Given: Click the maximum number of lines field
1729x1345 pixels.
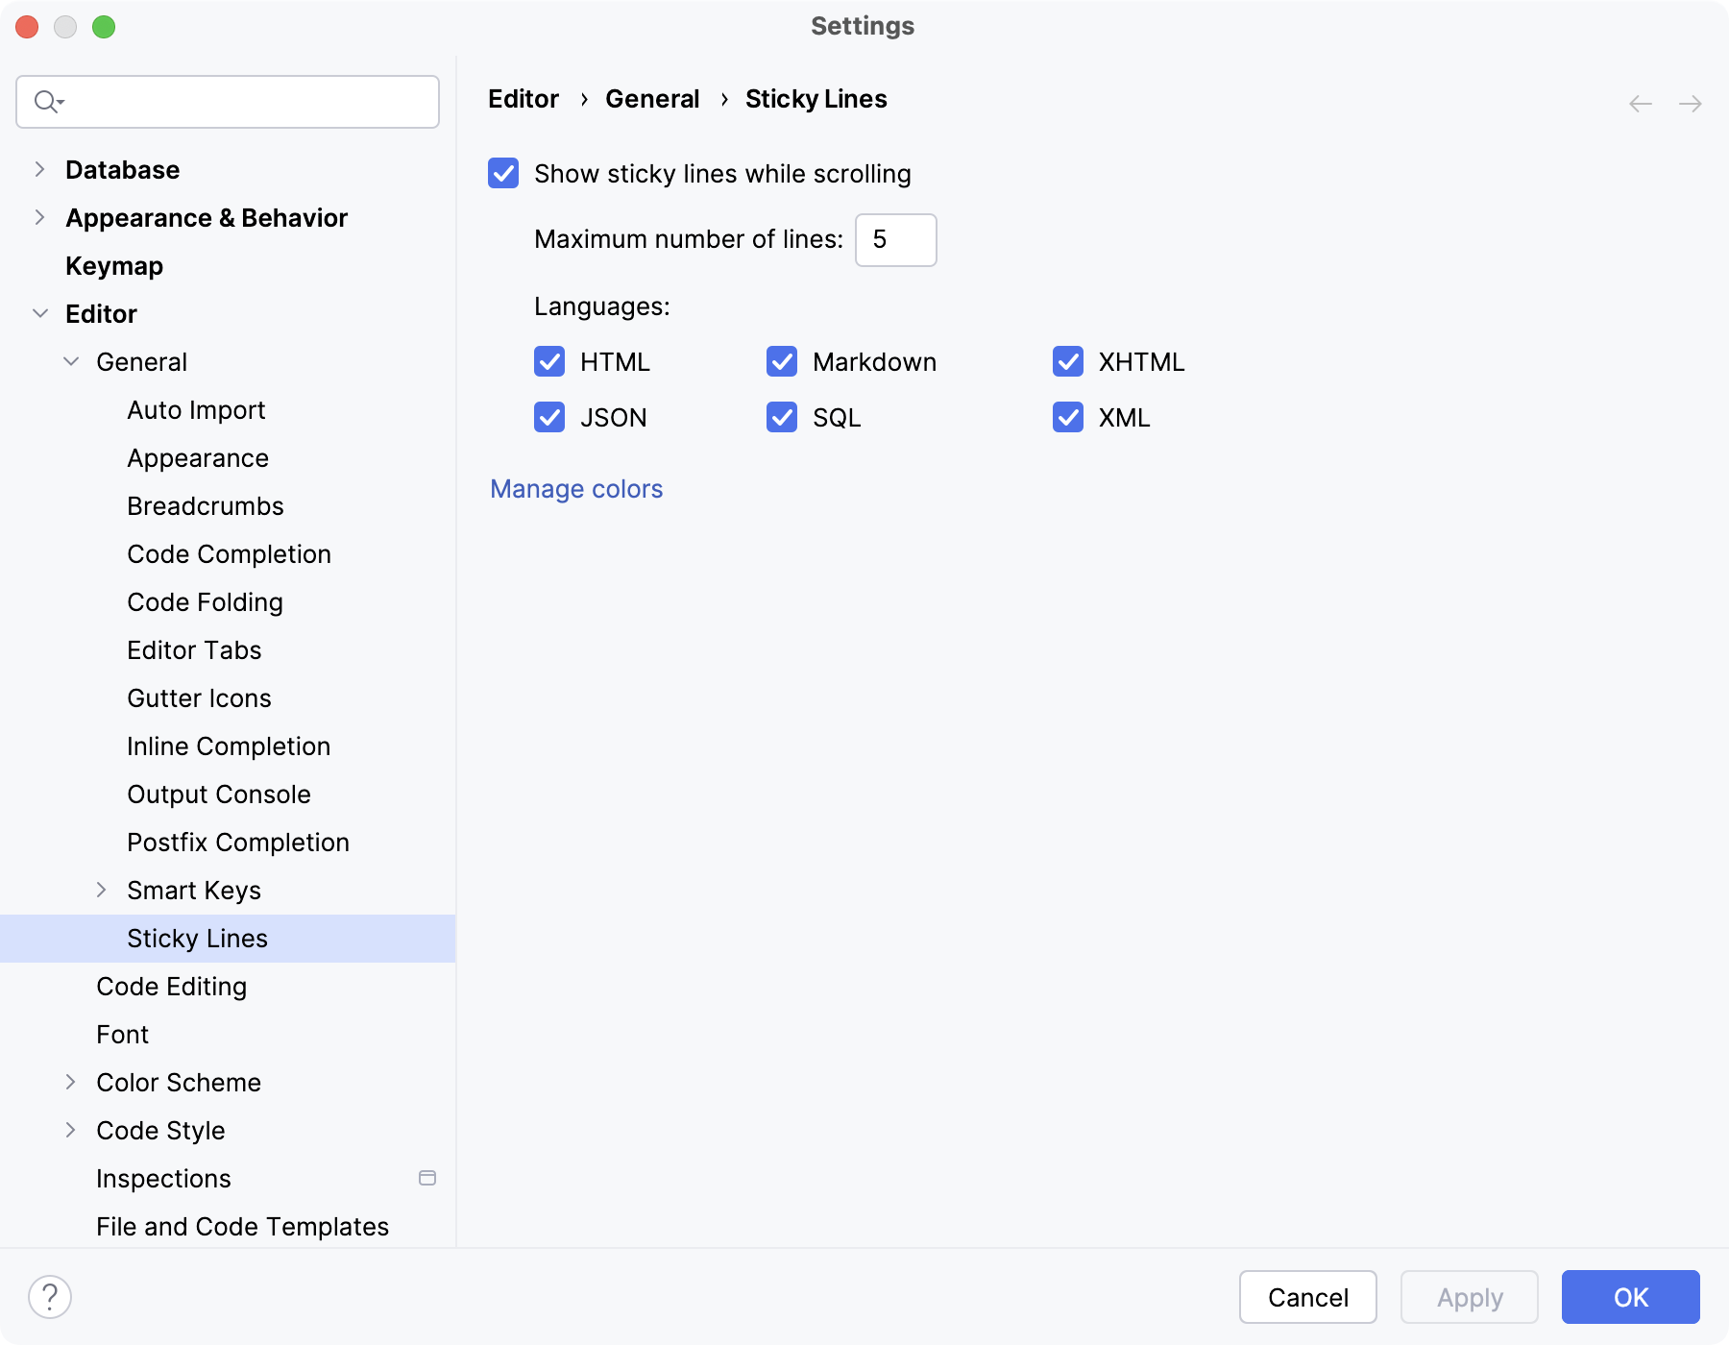Looking at the screenshot, I should tap(895, 240).
